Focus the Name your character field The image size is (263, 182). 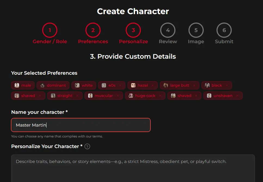coord(81,125)
